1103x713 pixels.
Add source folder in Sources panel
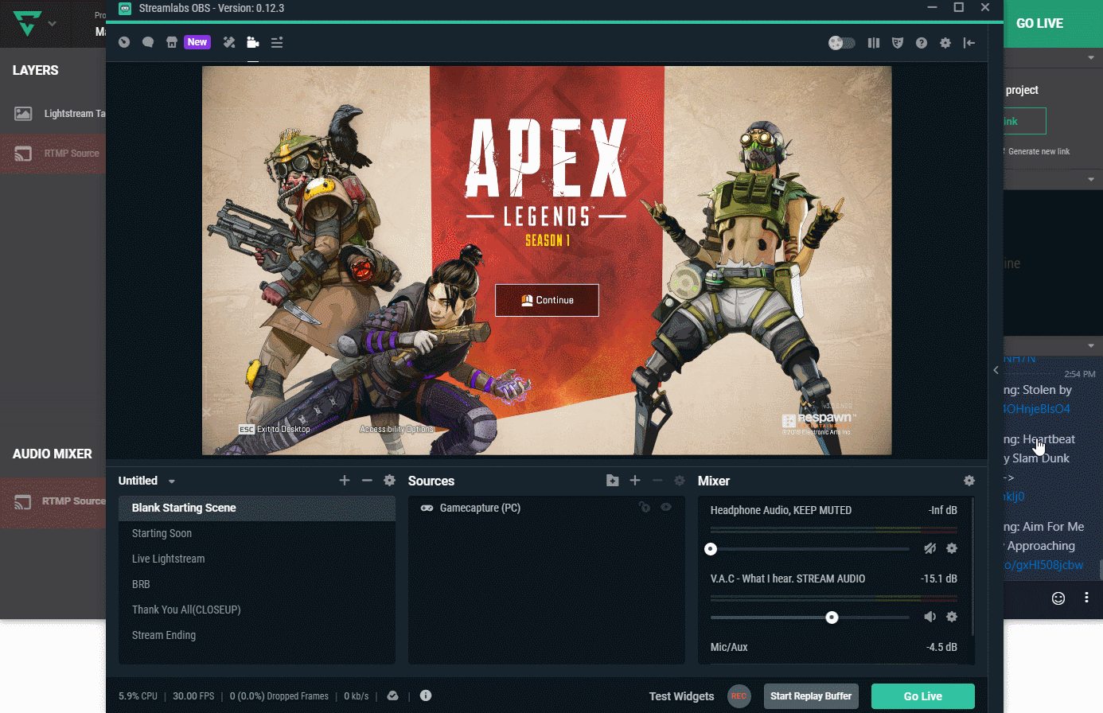[612, 480]
